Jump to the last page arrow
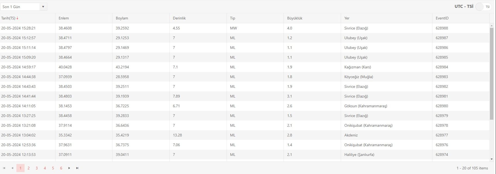 point(77,168)
